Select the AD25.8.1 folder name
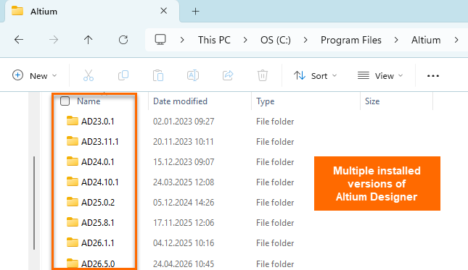Viewport: 468px width, 270px height. coord(98,223)
